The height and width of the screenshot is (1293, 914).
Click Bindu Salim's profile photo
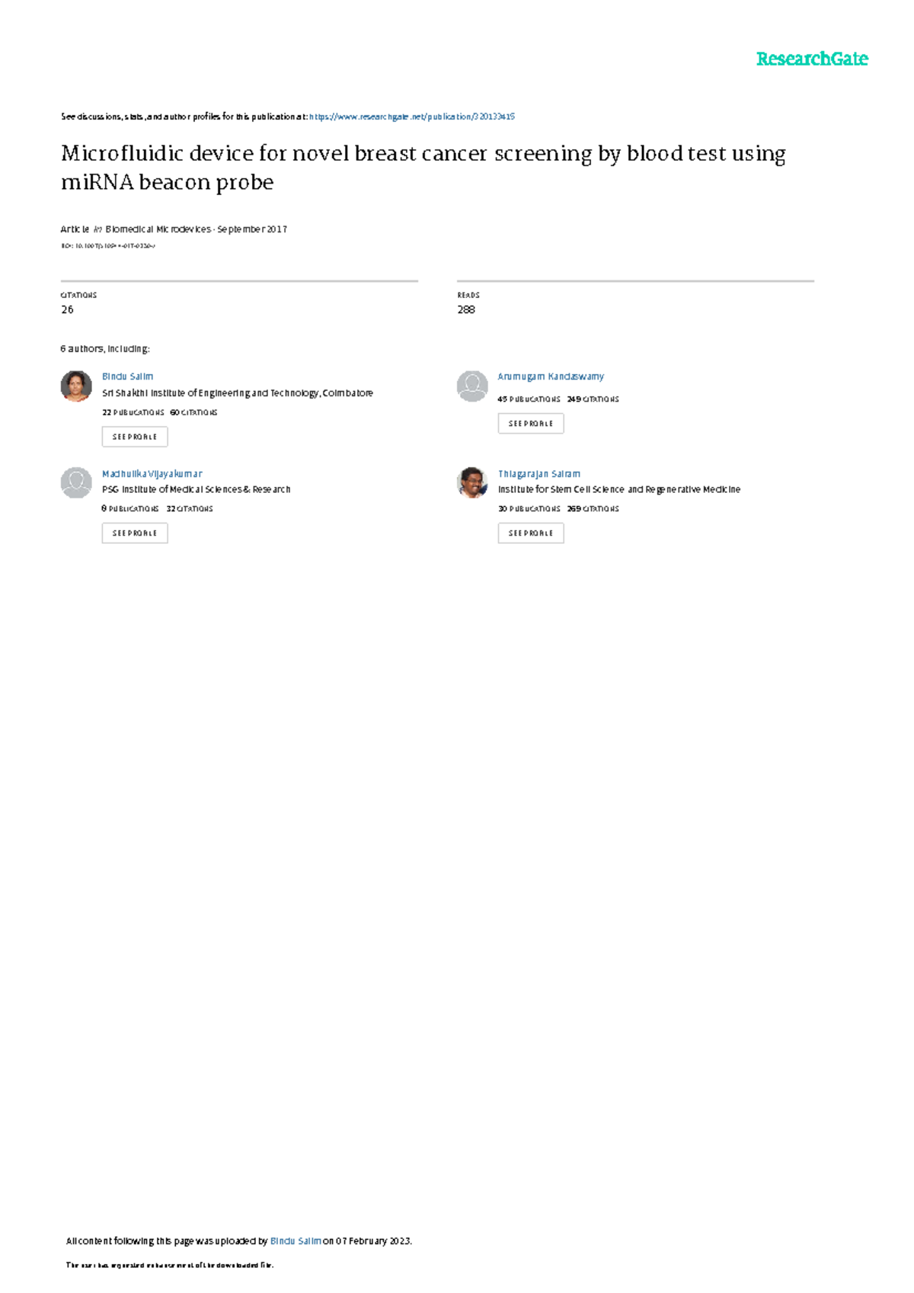point(76,386)
